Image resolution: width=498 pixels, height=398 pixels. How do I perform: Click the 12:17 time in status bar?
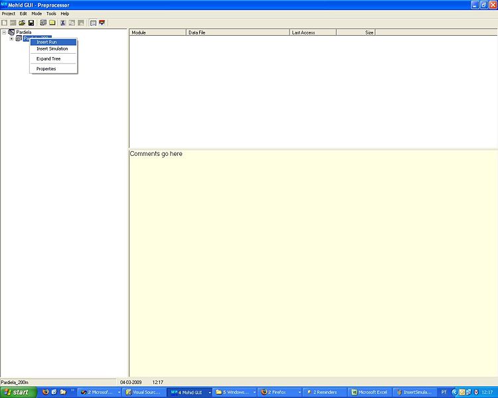[x=157, y=382]
